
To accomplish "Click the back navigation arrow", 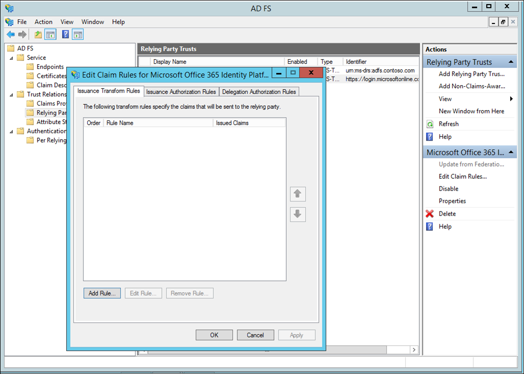I will tap(10, 34).
